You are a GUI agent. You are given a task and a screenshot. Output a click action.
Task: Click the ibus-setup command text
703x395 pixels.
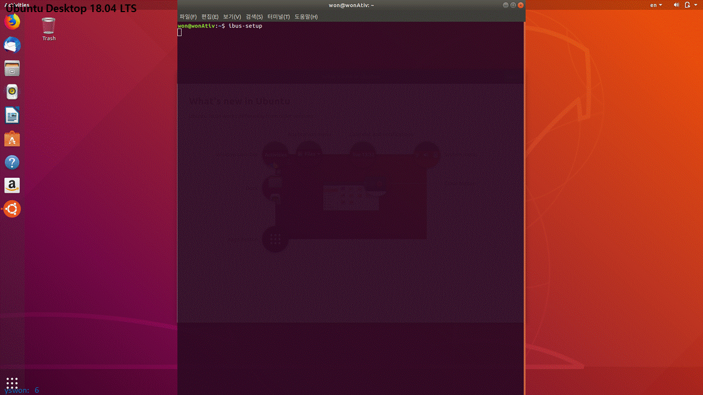click(246, 26)
